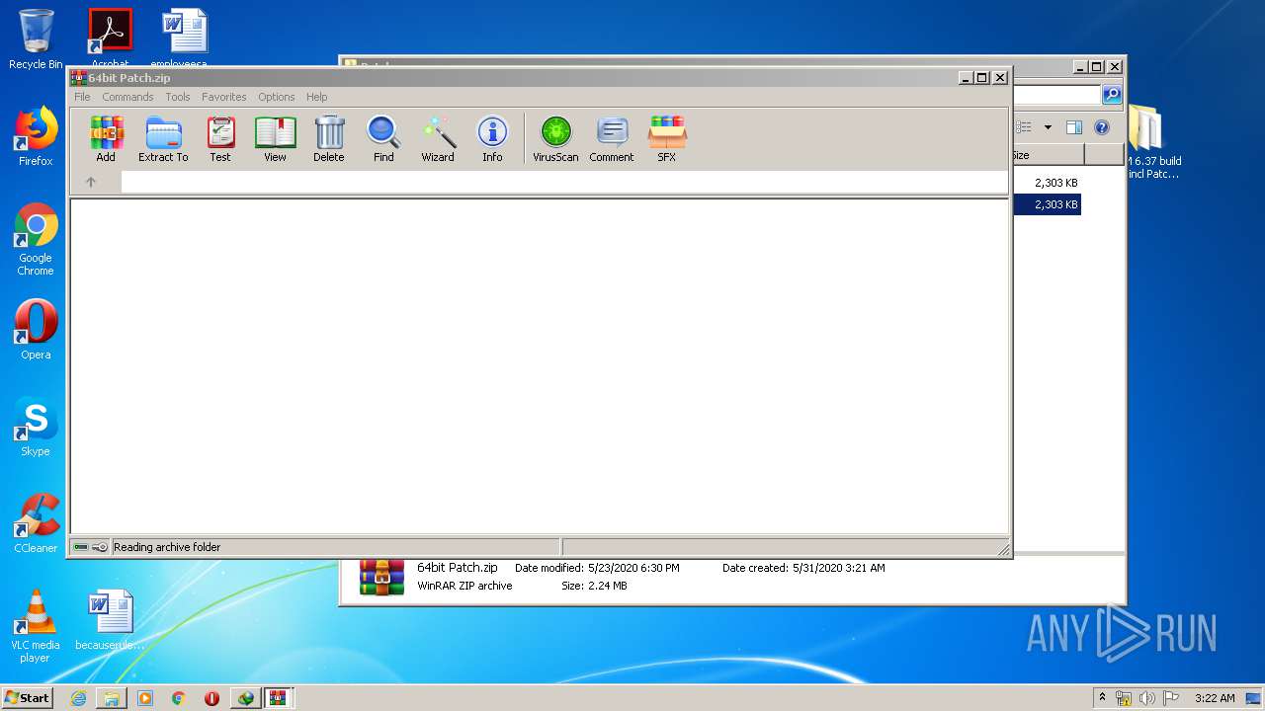
Task: Open the CCleaner desktop shortcut
Action: coord(36,523)
